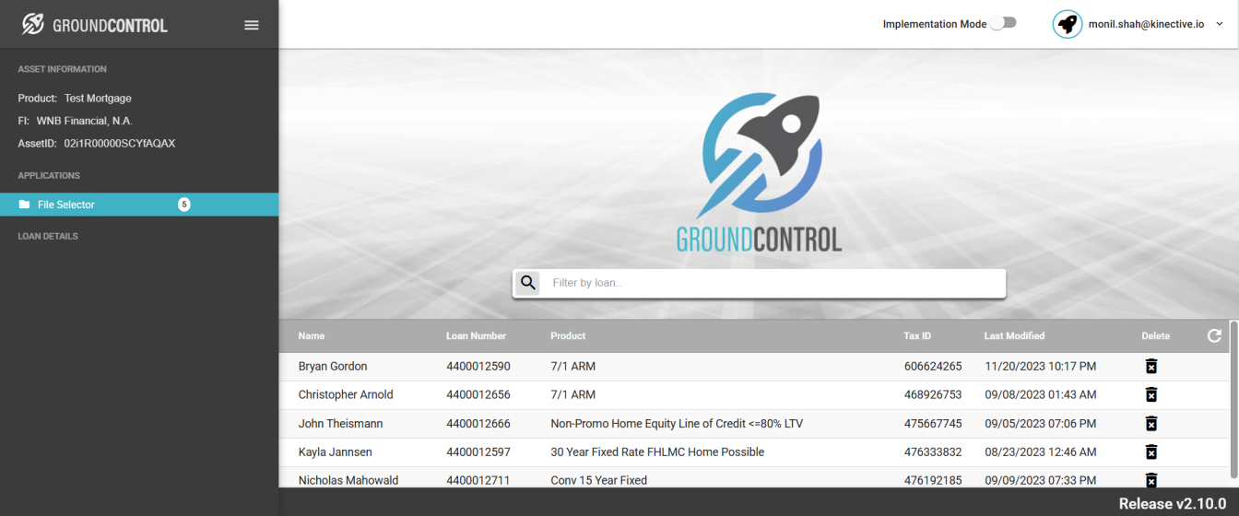This screenshot has width=1239, height=516.
Task: Click the folder icon beside File Selector
Action: click(x=24, y=205)
